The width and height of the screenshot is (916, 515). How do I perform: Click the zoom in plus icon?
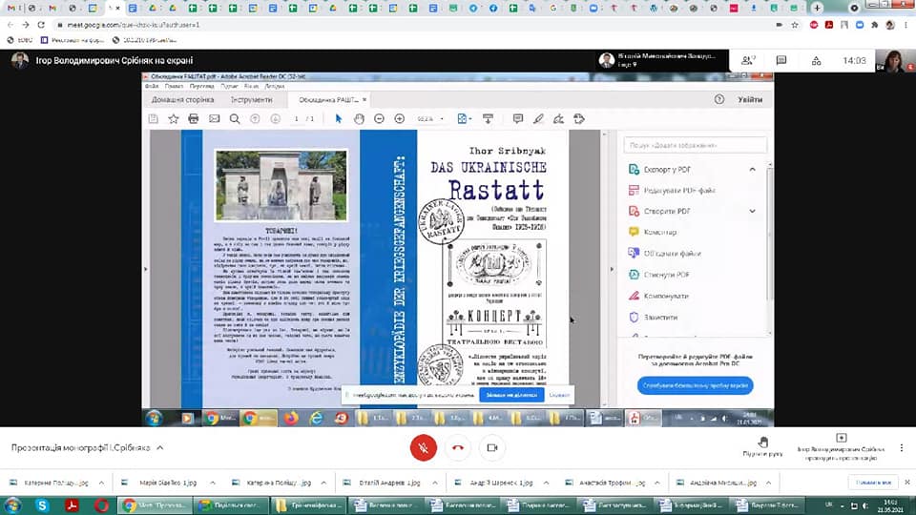click(x=399, y=119)
